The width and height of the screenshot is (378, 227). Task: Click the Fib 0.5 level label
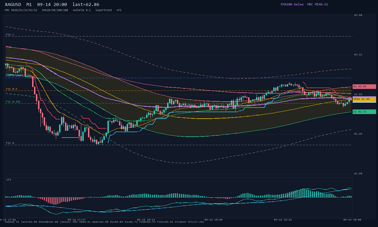pos(12,89)
